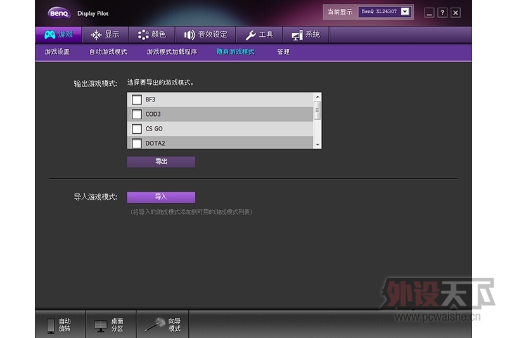
Task: Click the 导入 import button
Action: [x=161, y=197]
